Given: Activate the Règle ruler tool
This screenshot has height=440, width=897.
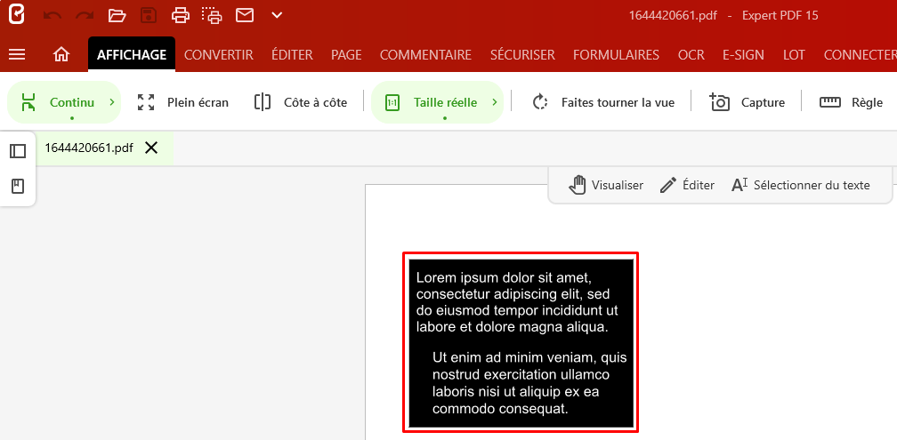Looking at the screenshot, I should click(x=852, y=103).
